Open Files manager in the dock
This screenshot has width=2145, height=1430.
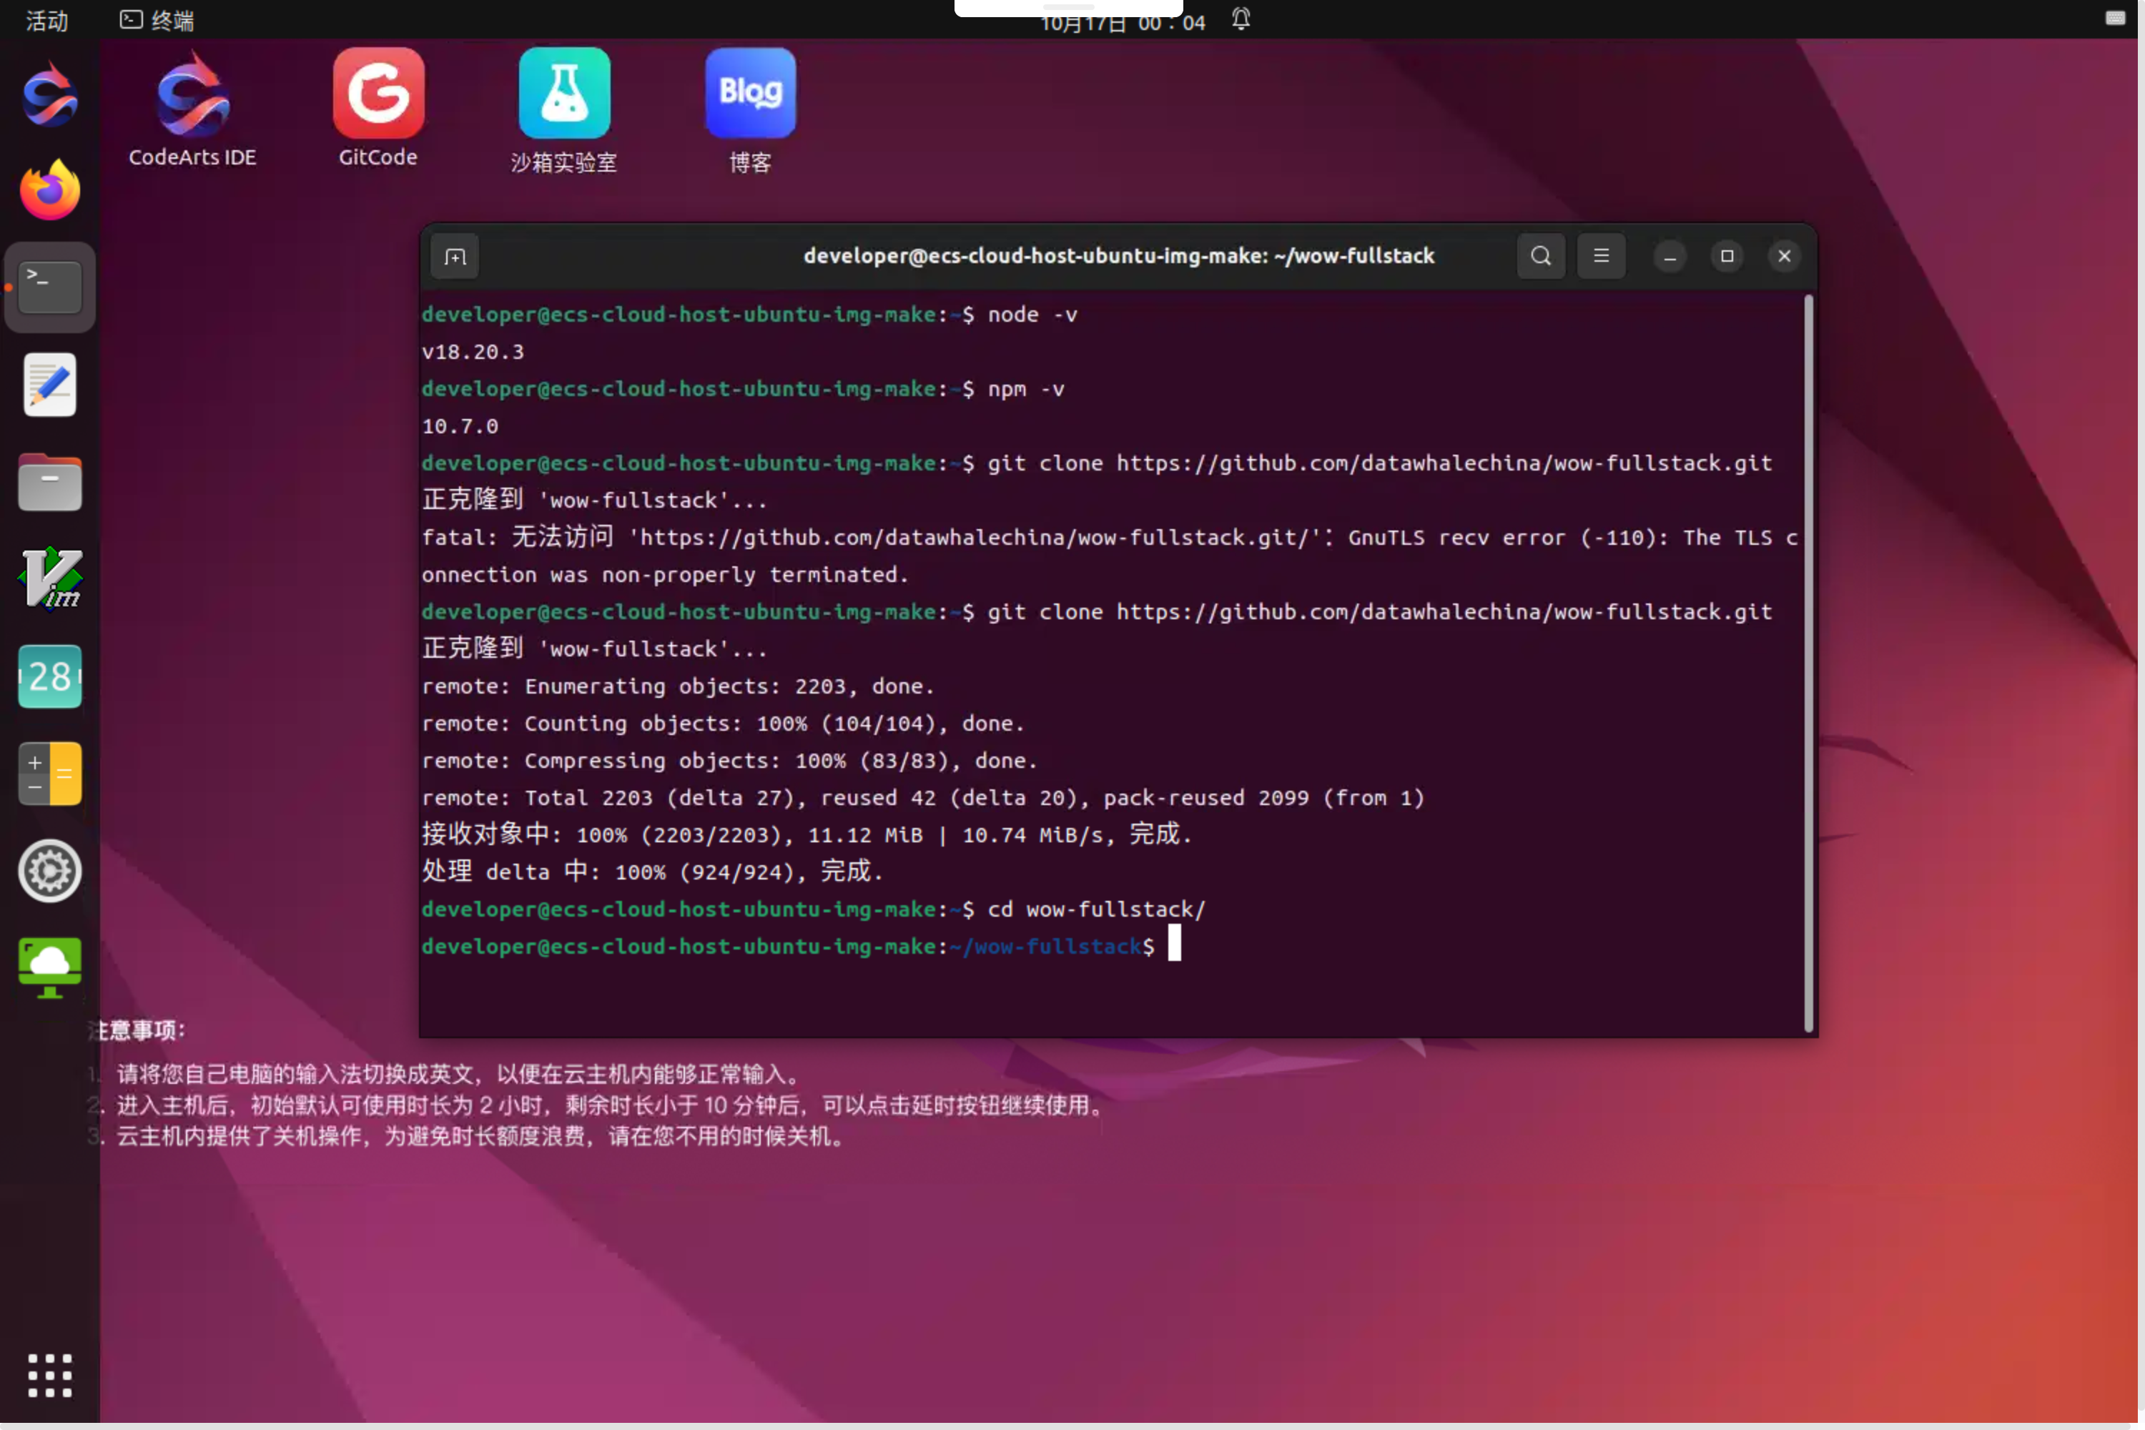click(x=50, y=481)
